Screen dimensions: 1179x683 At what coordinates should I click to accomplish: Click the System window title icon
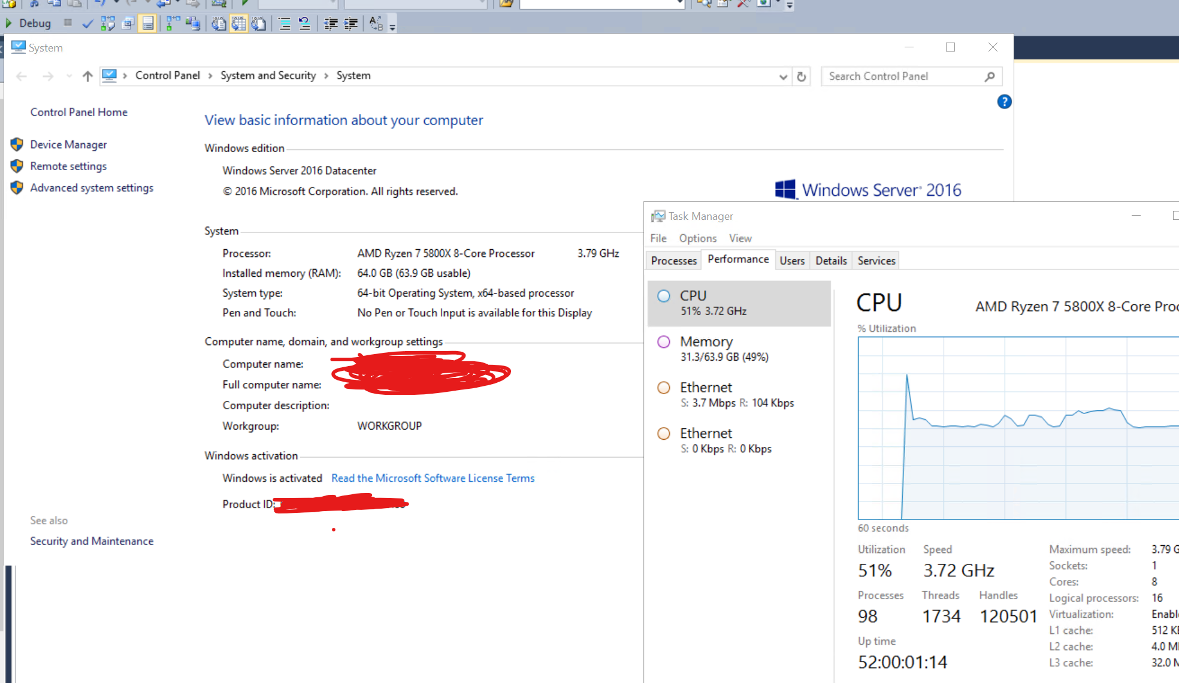pos(19,47)
